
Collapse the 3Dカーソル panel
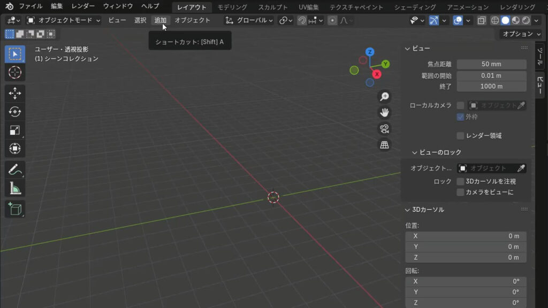tap(407, 210)
